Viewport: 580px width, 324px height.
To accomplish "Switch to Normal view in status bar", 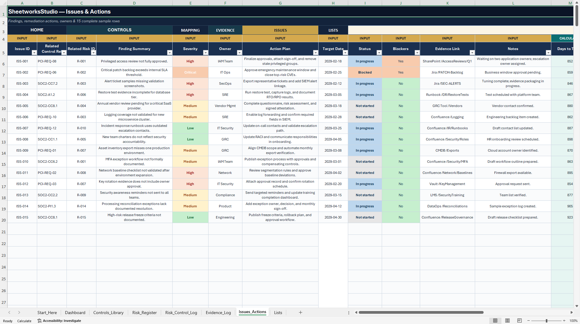I will pos(495,321).
